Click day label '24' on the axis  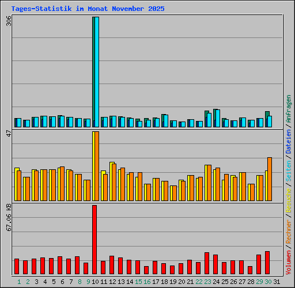pyautogui.click(x=216, y=282)
